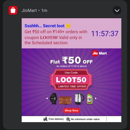
Task: Click the LOOT50 coupon code badge
Action: coord(71,80)
